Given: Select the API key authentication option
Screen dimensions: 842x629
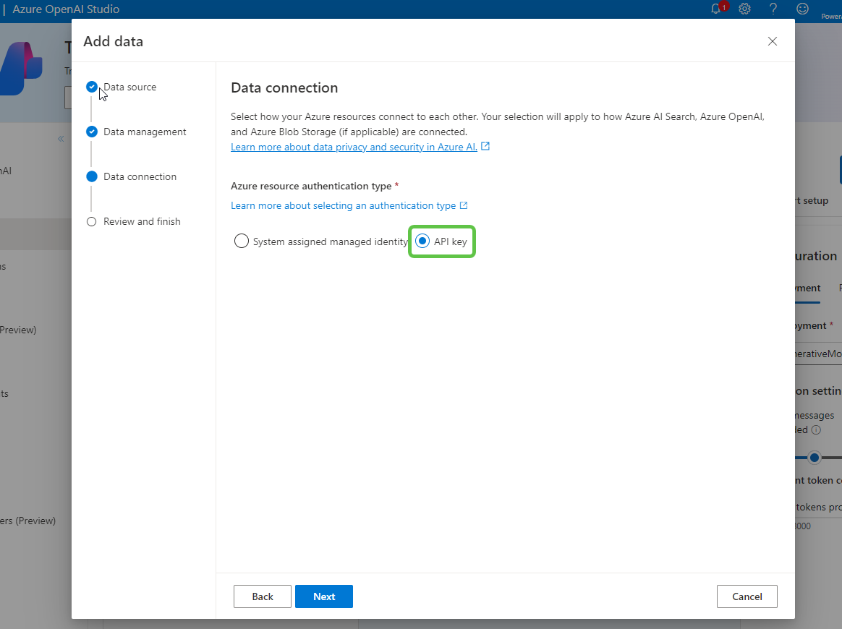Looking at the screenshot, I should (422, 240).
